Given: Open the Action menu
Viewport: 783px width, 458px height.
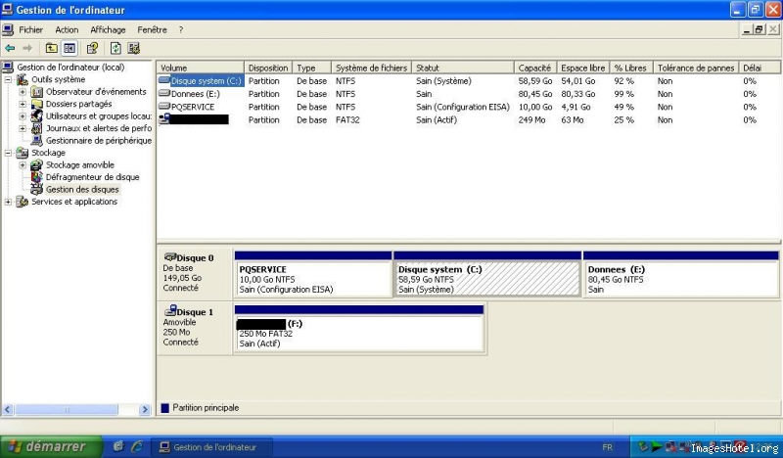Looking at the screenshot, I should pyautogui.click(x=67, y=30).
